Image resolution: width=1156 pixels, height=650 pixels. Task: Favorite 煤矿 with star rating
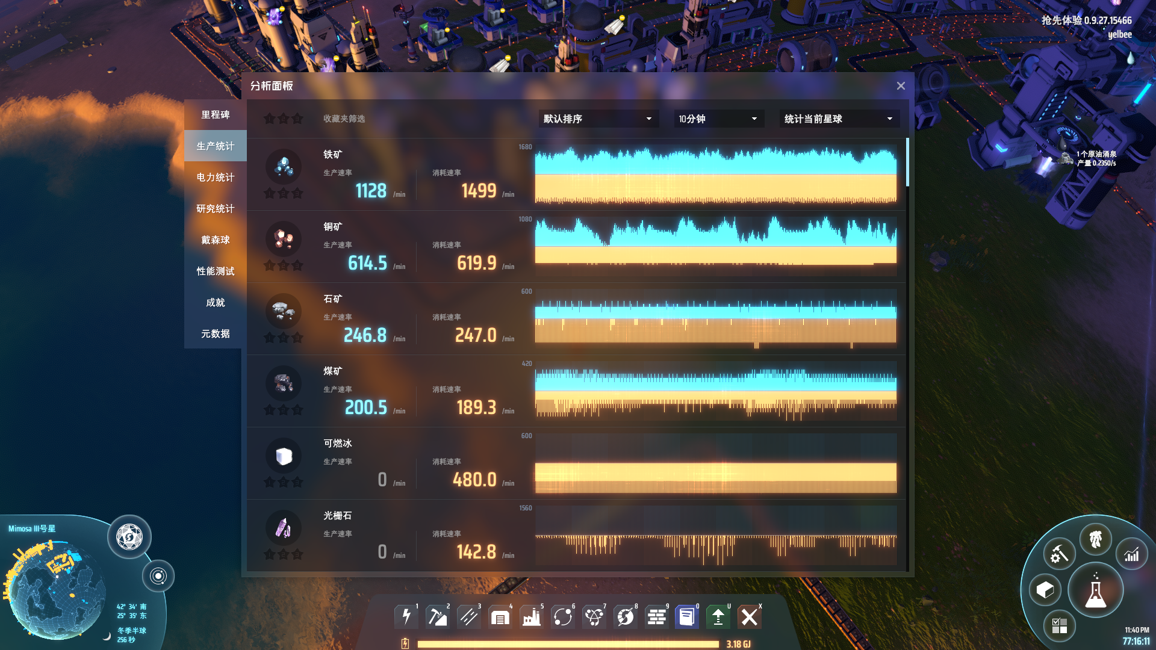(x=283, y=410)
